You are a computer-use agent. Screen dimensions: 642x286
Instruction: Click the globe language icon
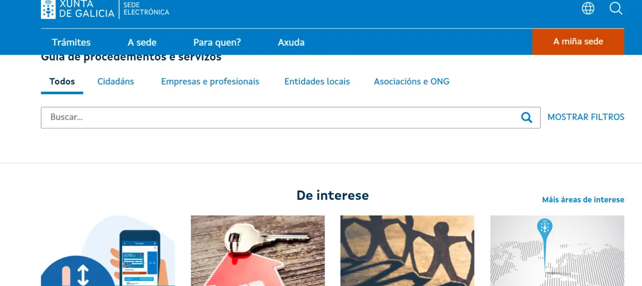(588, 8)
